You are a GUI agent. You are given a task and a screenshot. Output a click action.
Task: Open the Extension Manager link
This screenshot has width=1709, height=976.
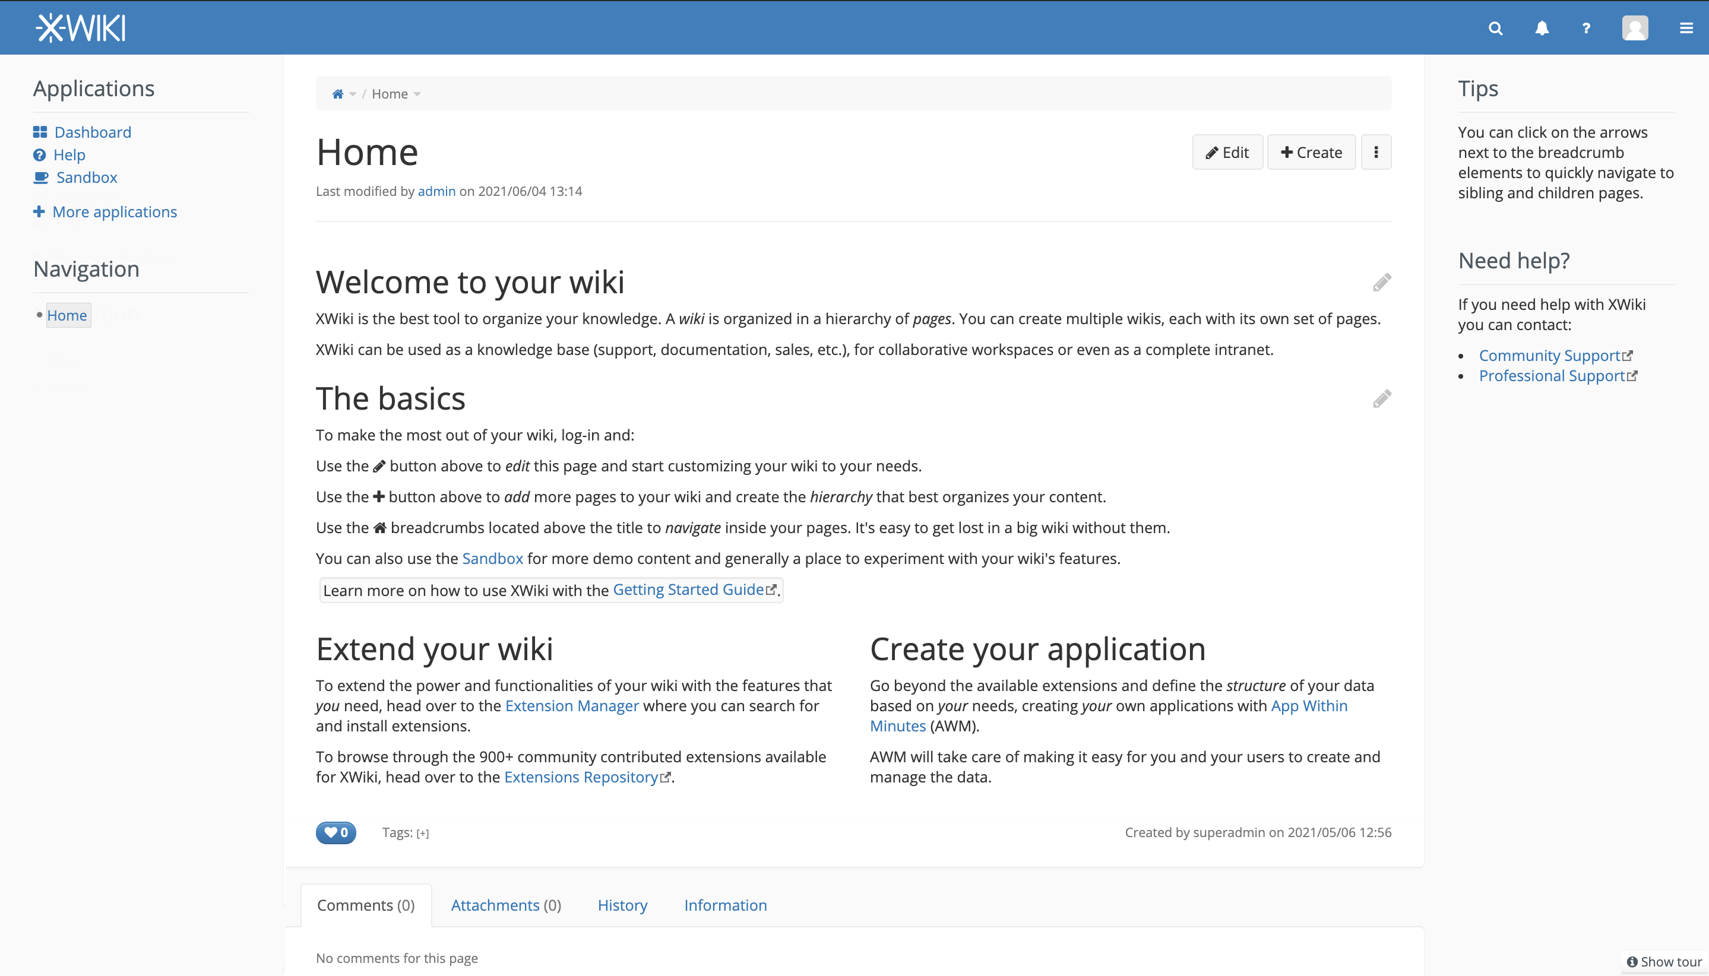tap(572, 706)
